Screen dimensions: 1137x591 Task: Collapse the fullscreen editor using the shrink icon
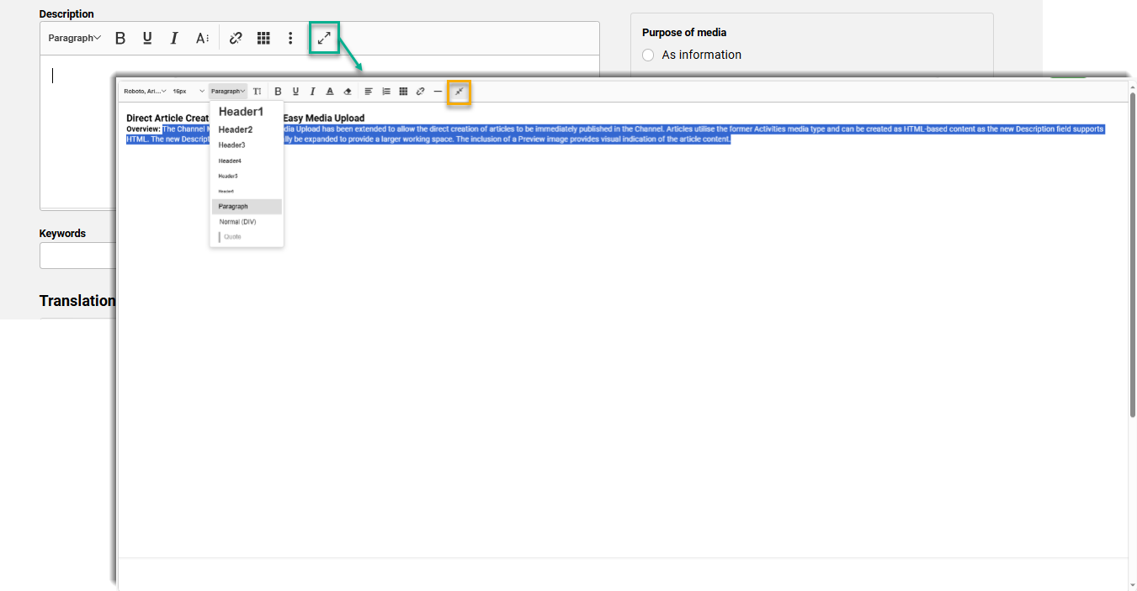coord(459,91)
